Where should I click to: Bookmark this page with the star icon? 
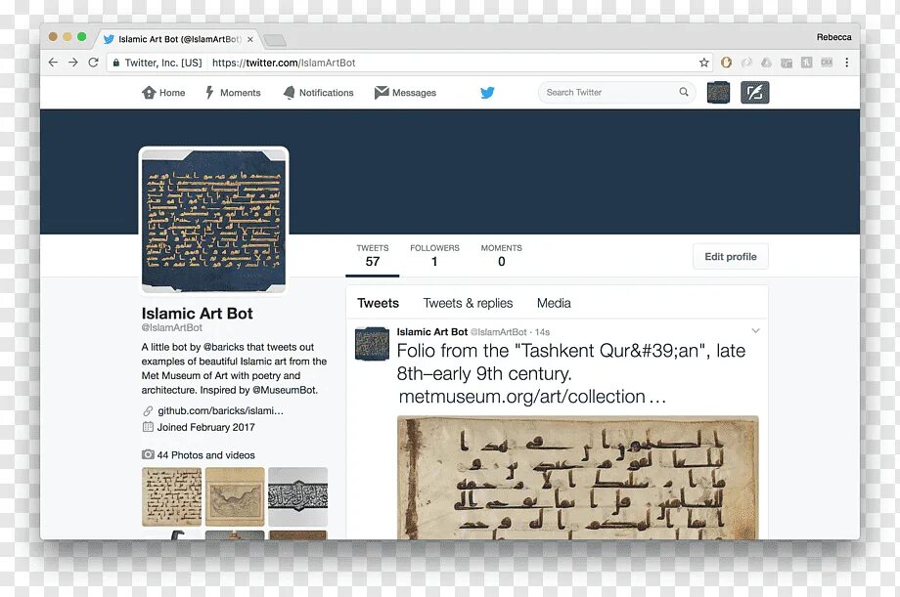tap(703, 63)
